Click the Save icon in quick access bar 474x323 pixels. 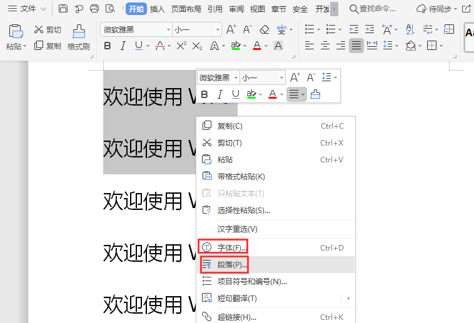point(63,9)
